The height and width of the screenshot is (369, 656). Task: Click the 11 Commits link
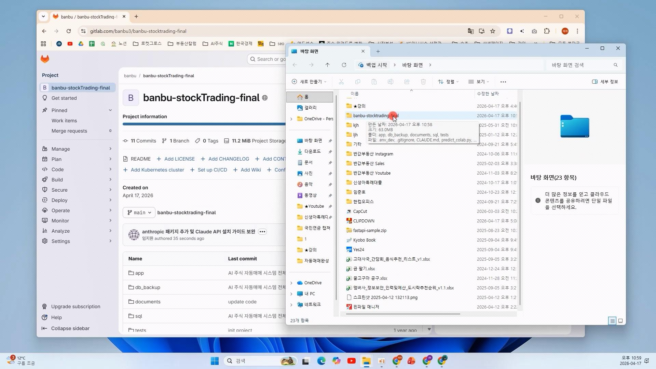(x=139, y=141)
